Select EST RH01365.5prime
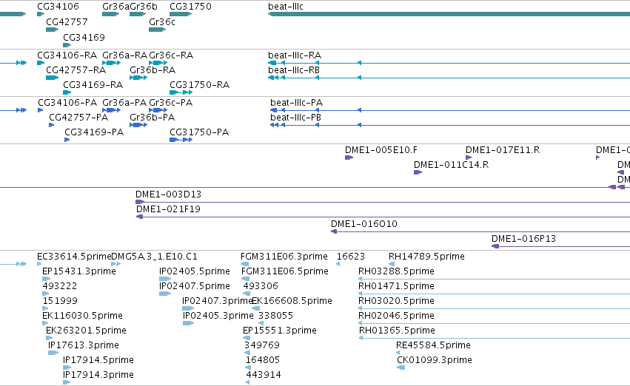Viewport: 630px width, 386px height. point(495,338)
